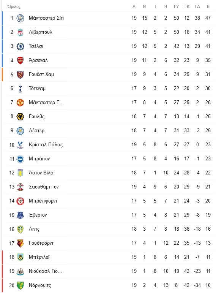Open the Νιούκασλ Γιο… team entry
The width and height of the screenshot is (216, 293).
pyautogui.click(x=46, y=271)
